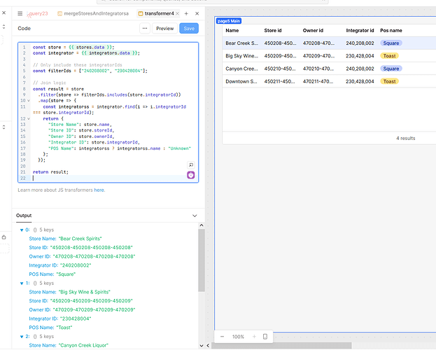Click the Pos name column header

click(391, 31)
